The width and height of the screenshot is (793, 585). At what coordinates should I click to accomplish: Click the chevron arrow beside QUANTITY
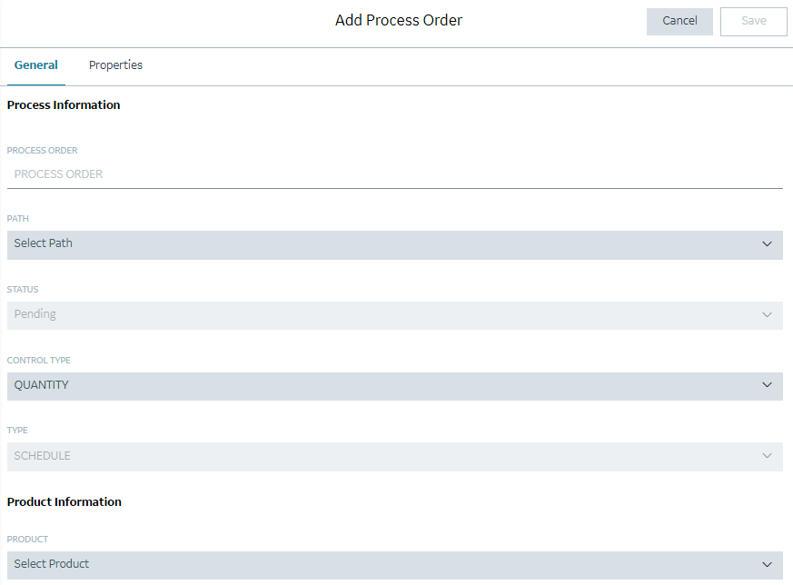(767, 385)
